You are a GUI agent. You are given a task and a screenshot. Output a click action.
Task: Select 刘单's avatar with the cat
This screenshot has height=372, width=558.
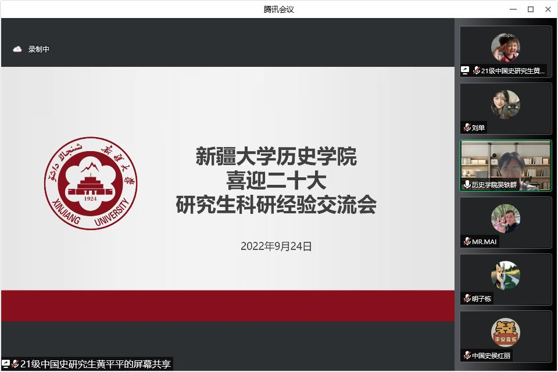point(505,104)
